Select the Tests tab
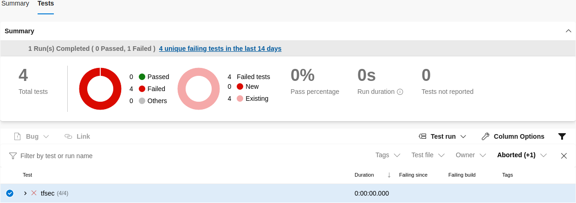Screen dimensions: 576x203 tap(45, 4)
